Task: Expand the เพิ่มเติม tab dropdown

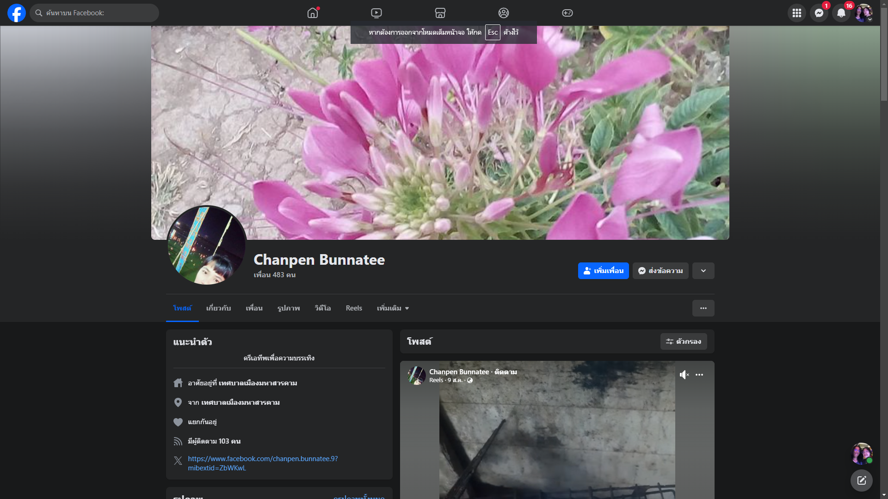Action: tap(393, 308)
